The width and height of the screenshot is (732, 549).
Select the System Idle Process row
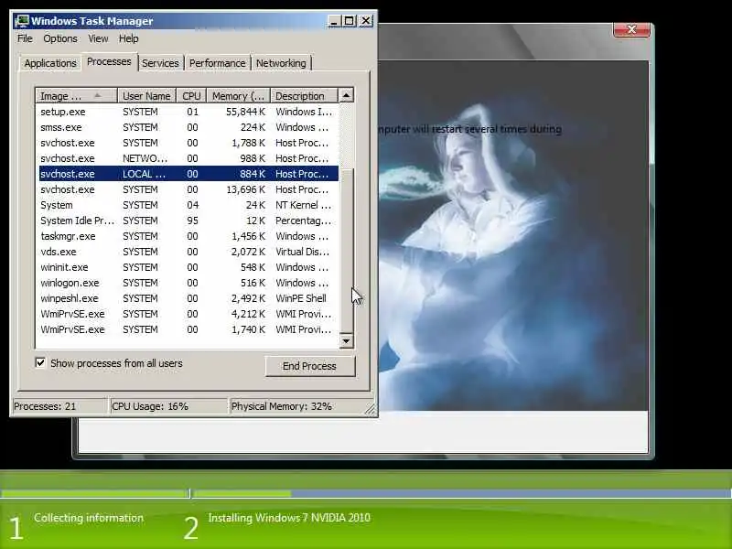188,221
